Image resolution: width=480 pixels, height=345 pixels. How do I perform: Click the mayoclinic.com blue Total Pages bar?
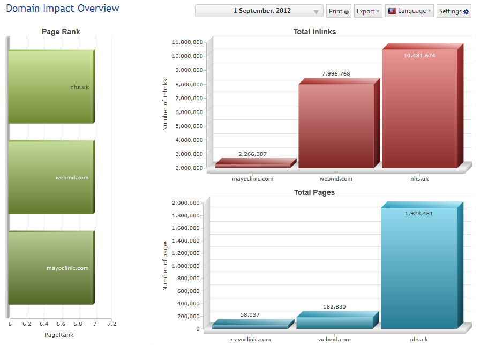pos(250,326)
